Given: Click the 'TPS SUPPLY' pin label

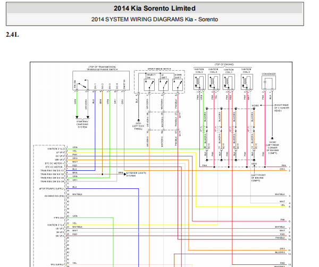Looking at the screenshot, I should coord(57,265).
